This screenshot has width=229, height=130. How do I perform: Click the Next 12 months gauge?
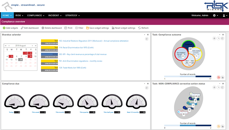137,101
